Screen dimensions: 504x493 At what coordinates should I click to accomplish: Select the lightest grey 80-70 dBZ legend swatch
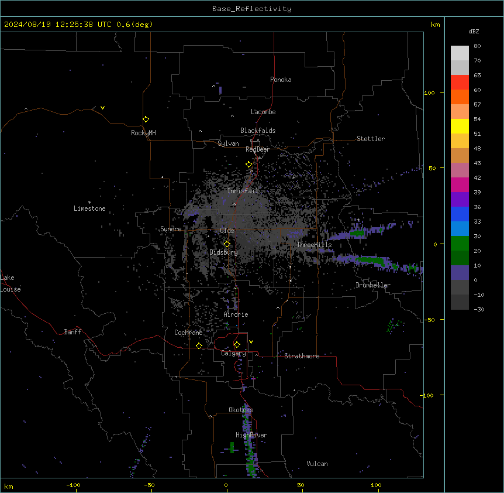(460, 53)
